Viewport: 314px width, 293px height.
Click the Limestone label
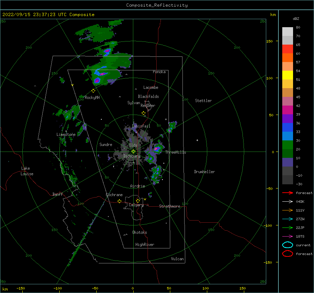66,134
